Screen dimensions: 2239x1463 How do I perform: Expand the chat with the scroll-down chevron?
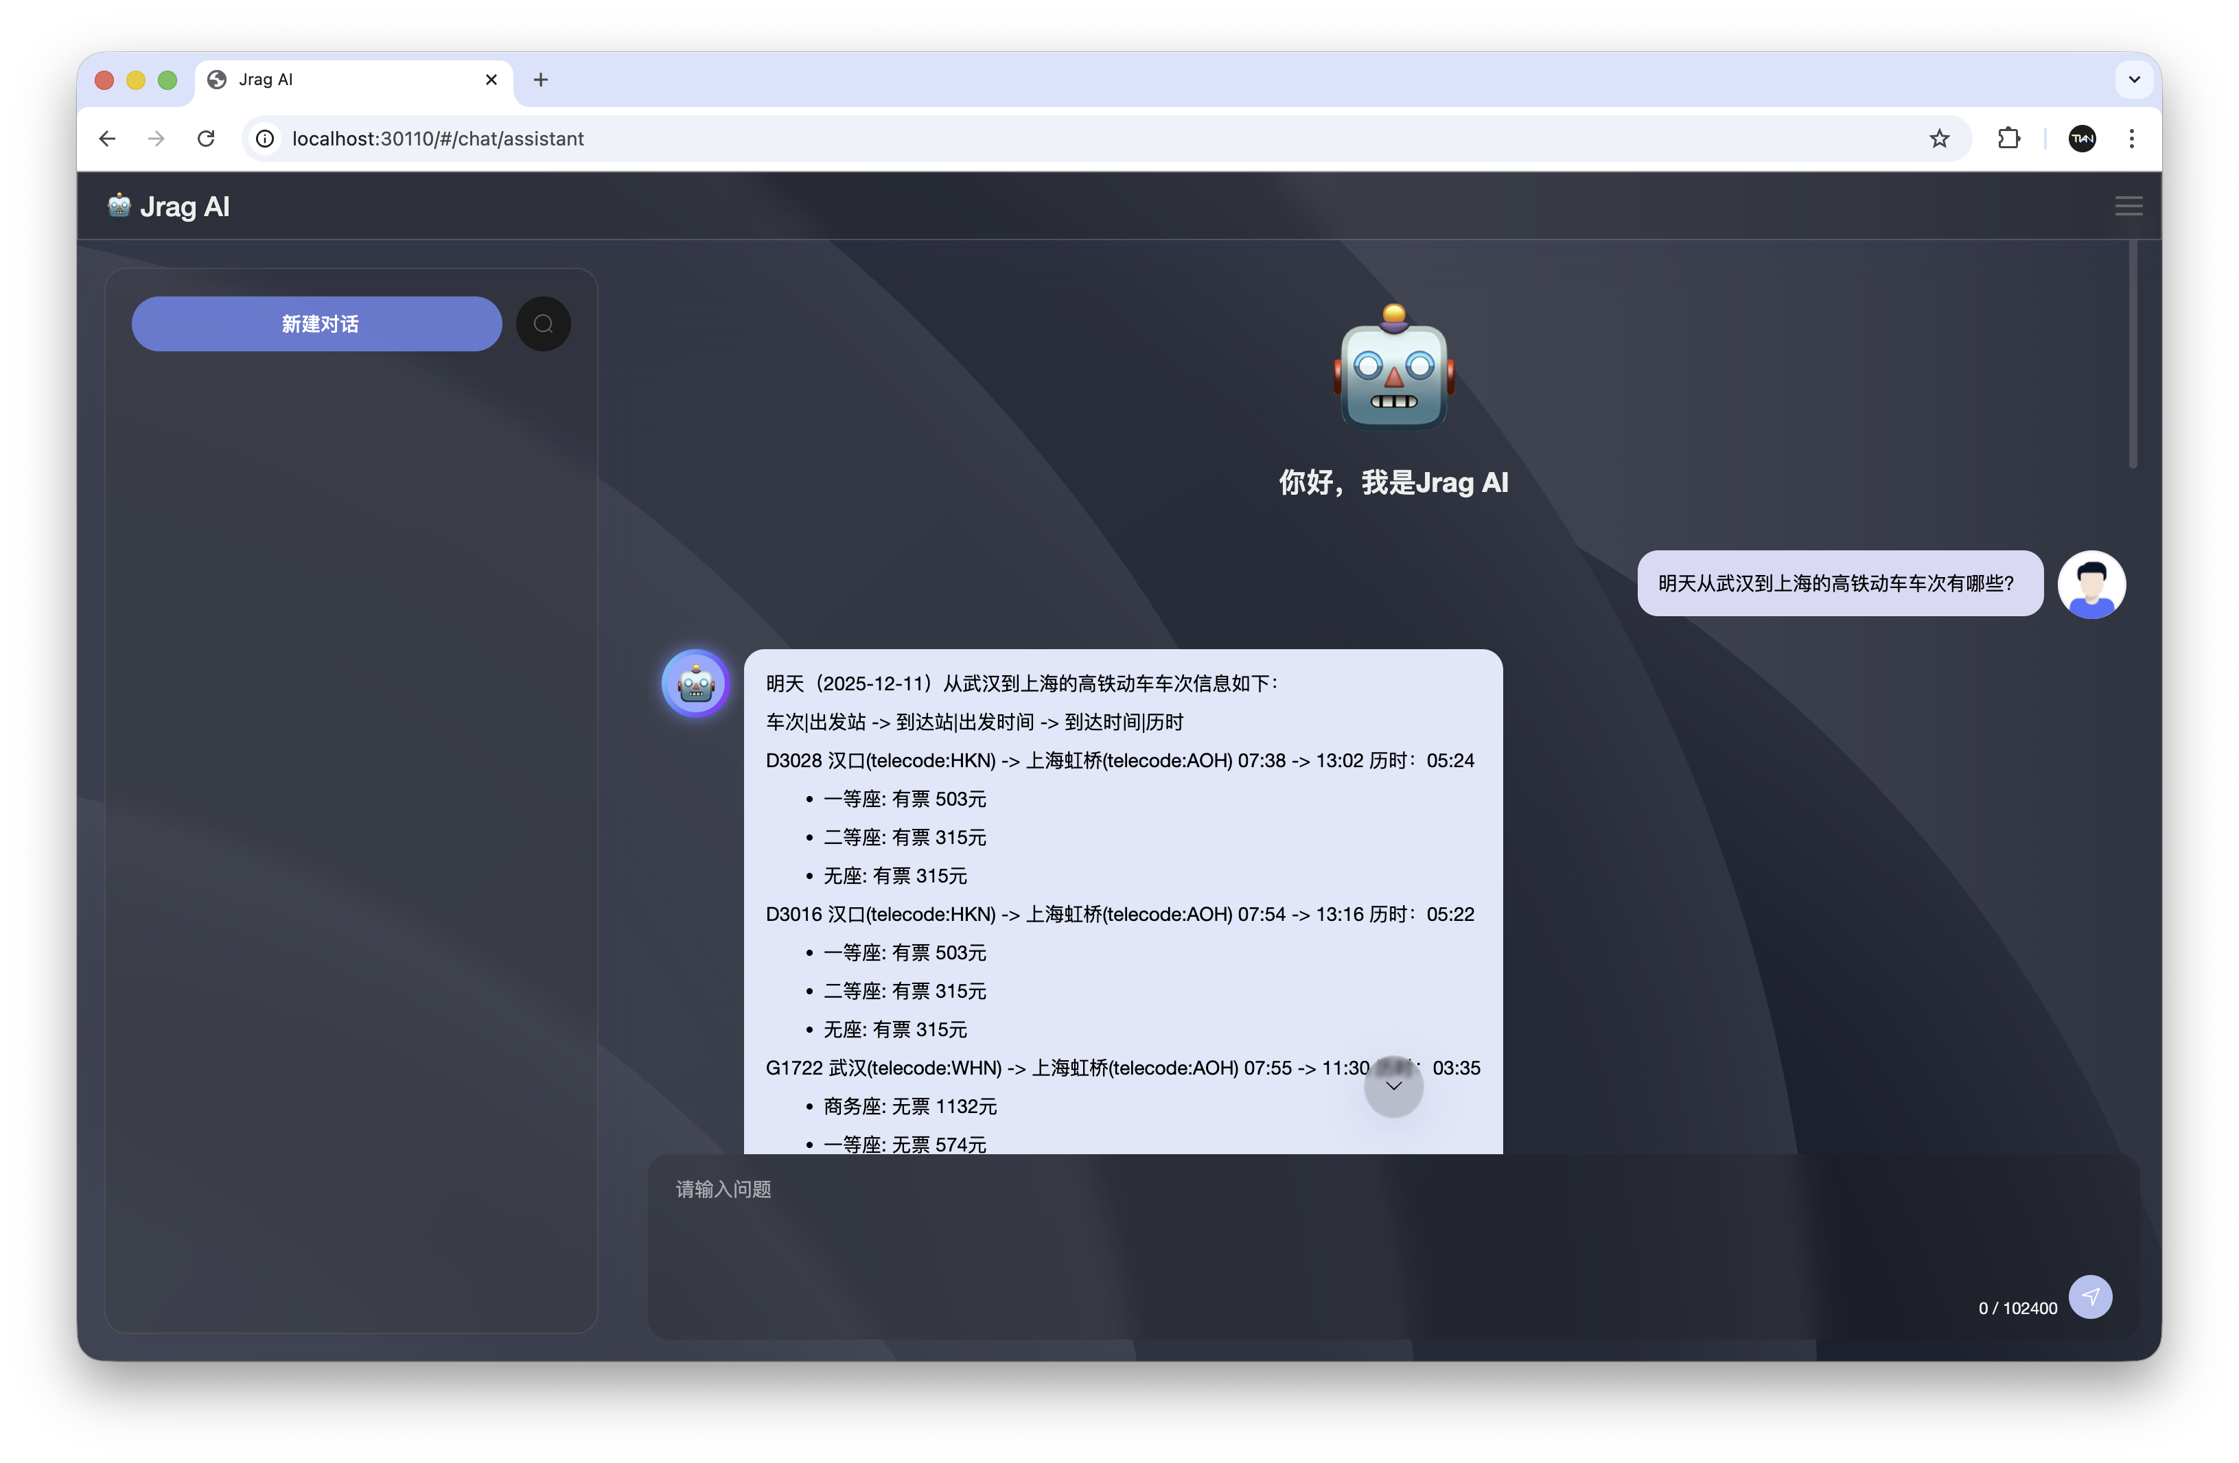(1393, 1087)
